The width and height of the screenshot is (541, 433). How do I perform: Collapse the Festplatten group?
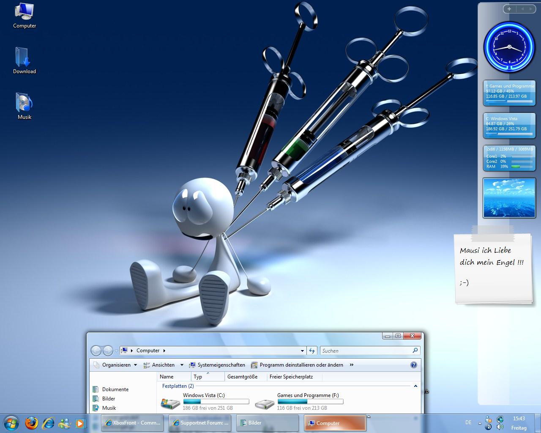pyautogui.click(x=415, y=386)
